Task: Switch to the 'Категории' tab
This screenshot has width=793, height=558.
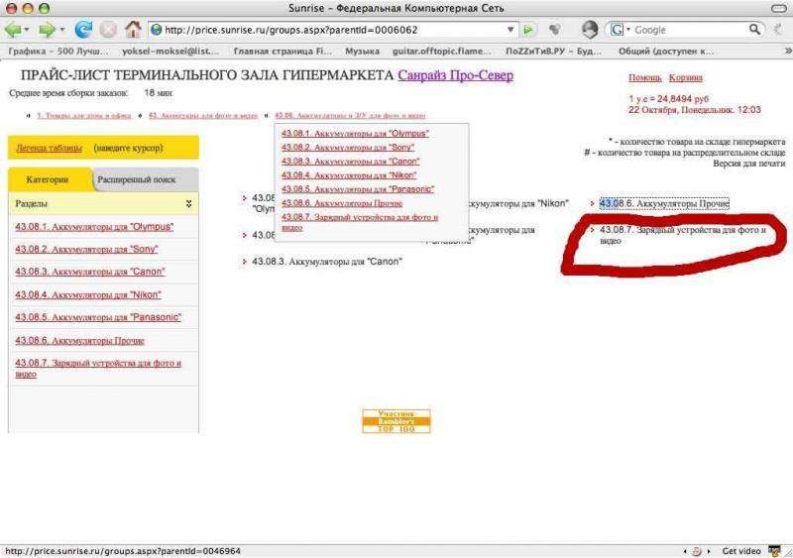Action: (48, 179)
